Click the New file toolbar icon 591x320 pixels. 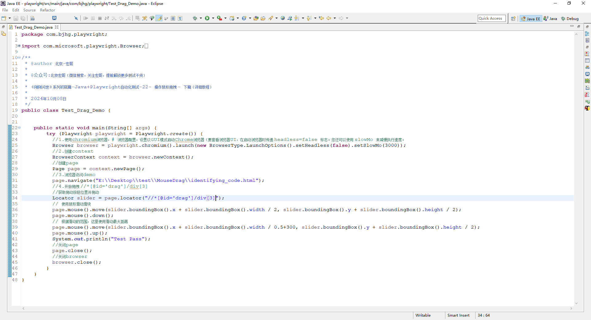click(4, 18)
